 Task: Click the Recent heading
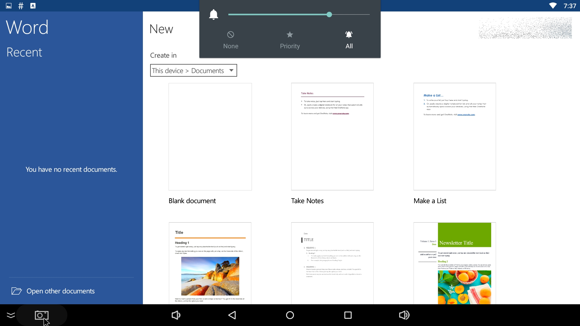tap(24, 52)
